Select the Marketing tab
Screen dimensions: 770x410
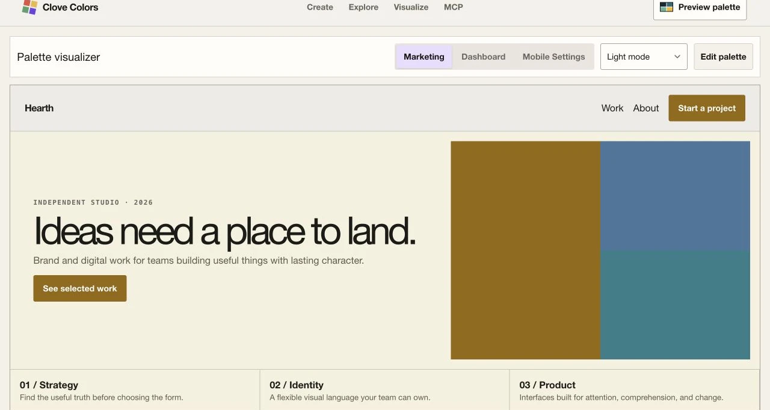coord(424,57)
